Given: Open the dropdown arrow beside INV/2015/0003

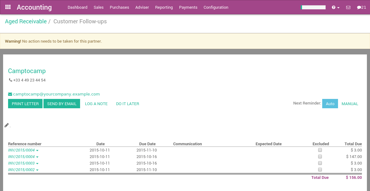Looking at the screenshot, I should tap(38, 163).
